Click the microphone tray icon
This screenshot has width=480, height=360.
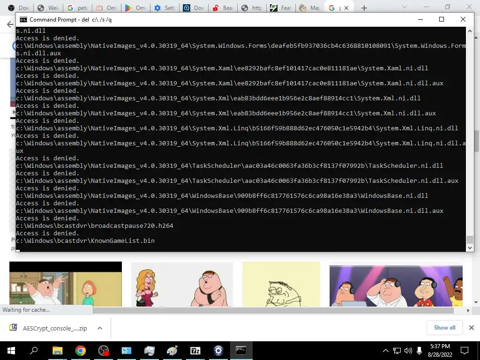pyautogui.click(x=420, y=351)
